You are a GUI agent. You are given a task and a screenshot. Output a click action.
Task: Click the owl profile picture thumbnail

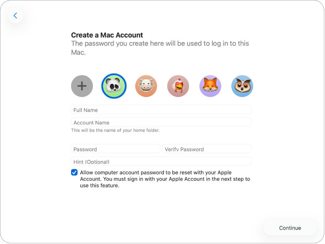(242, 86)
